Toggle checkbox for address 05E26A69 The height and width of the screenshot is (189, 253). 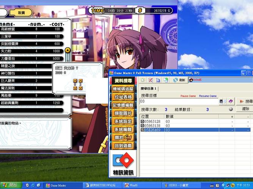pyautogui.click(x=142, y=130)
